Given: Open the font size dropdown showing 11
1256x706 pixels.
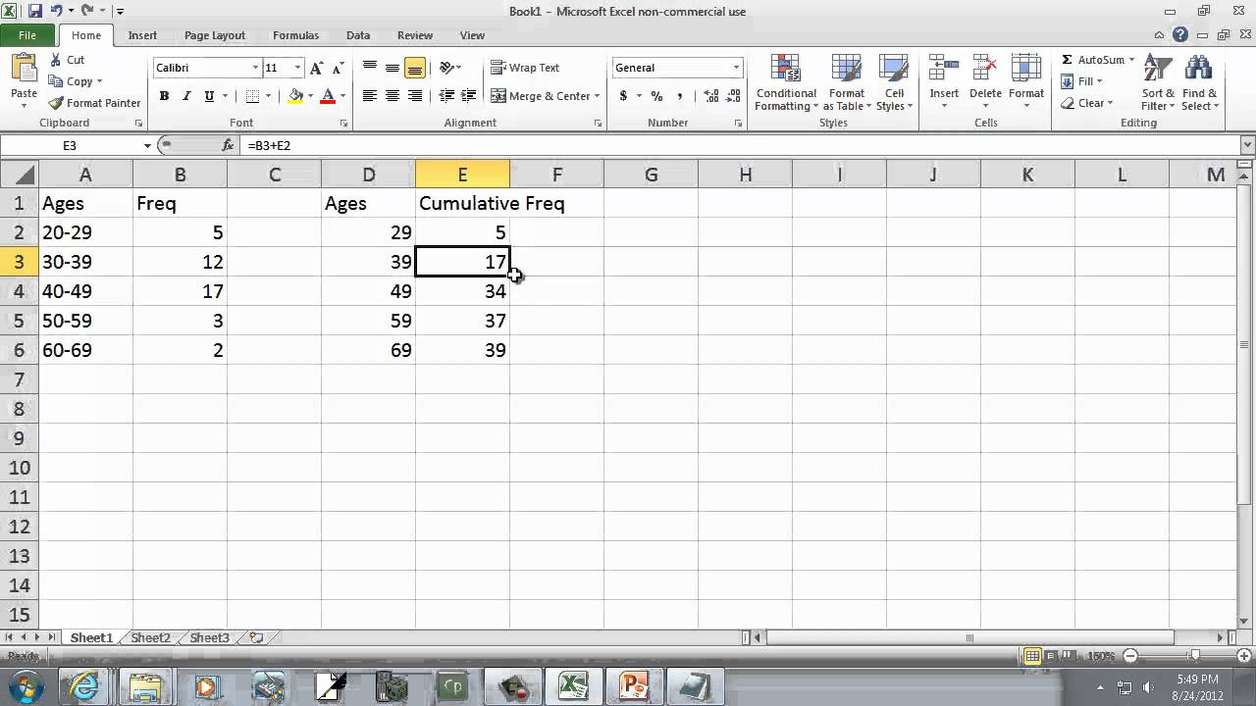Looking at the screenshot, I should 297,68.
